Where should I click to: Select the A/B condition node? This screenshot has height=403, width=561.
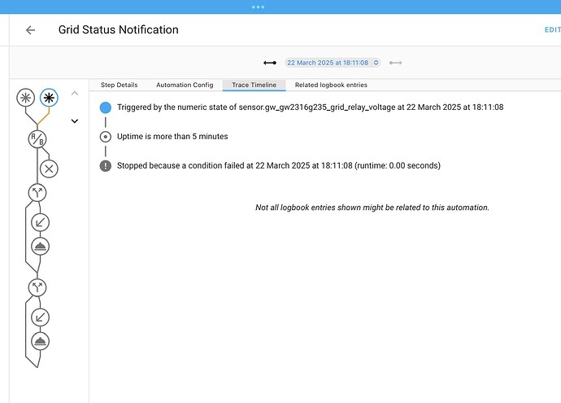37,139
